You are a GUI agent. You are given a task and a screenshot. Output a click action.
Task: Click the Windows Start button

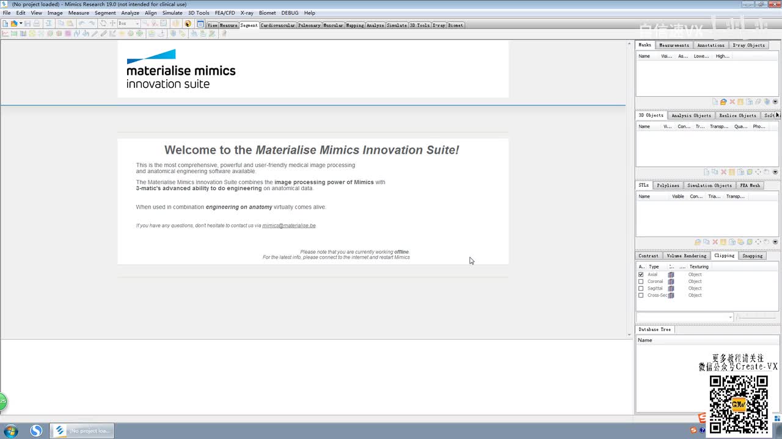(x=10, y=431)
